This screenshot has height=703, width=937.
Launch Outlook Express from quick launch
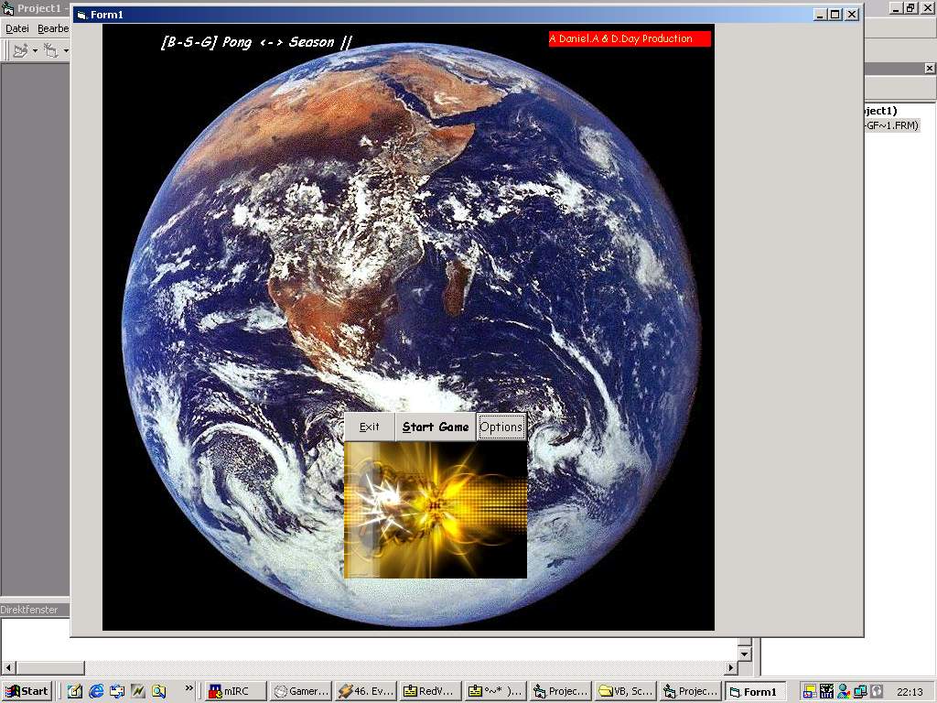[x=116, y=691]
